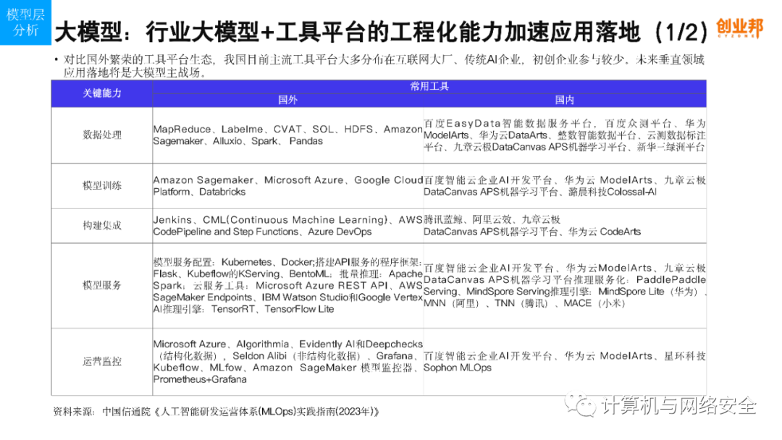Click the cell starting with Jenkins、CML
The height and width of the screenshot is (440, 782).
(287, 226)
